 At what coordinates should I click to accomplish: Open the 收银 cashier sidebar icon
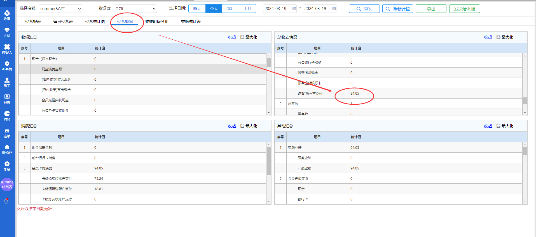[7, 15]
